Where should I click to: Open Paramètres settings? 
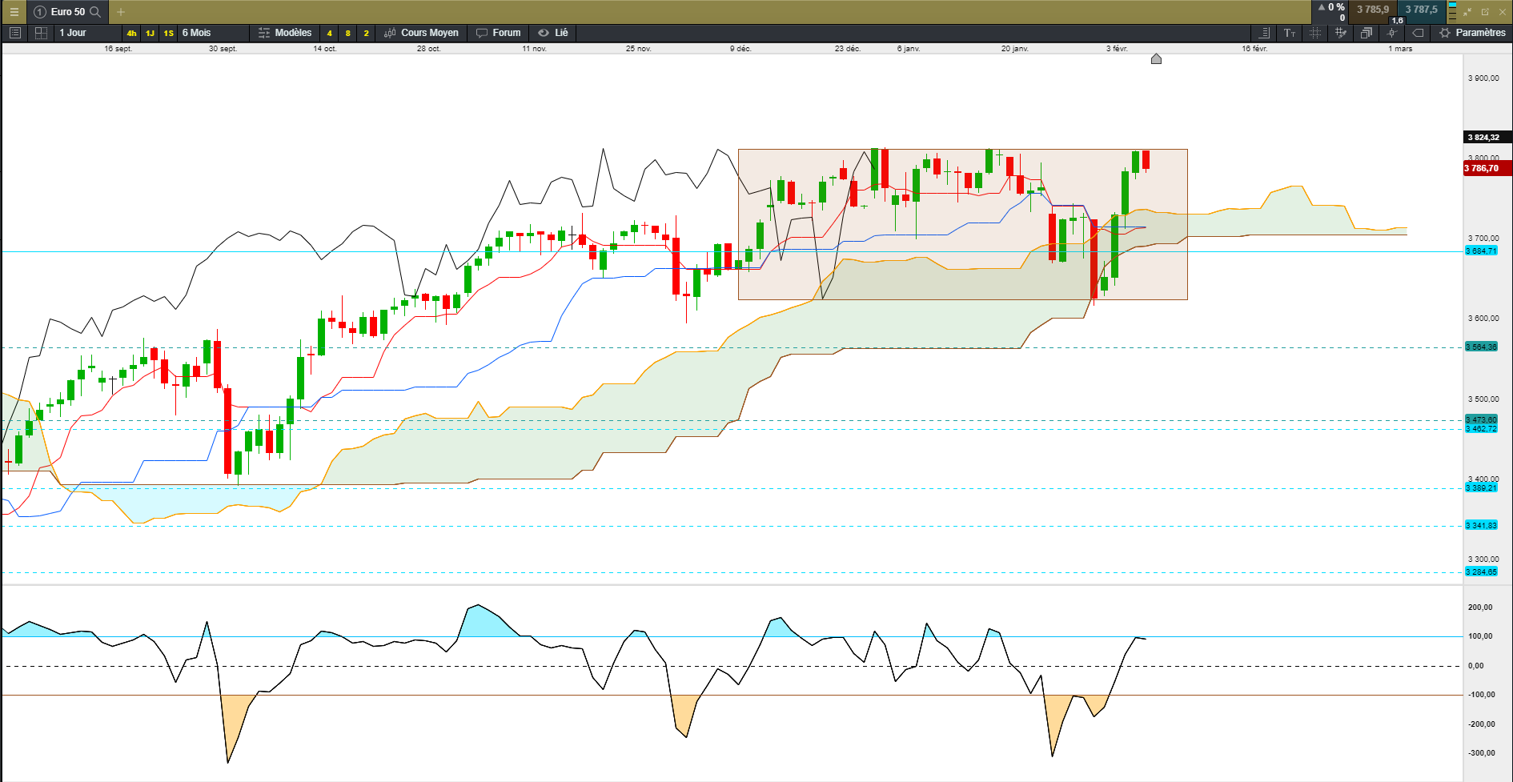1472,33
